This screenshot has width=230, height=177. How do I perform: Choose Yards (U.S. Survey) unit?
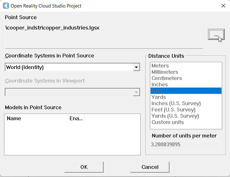click(175, 116)
